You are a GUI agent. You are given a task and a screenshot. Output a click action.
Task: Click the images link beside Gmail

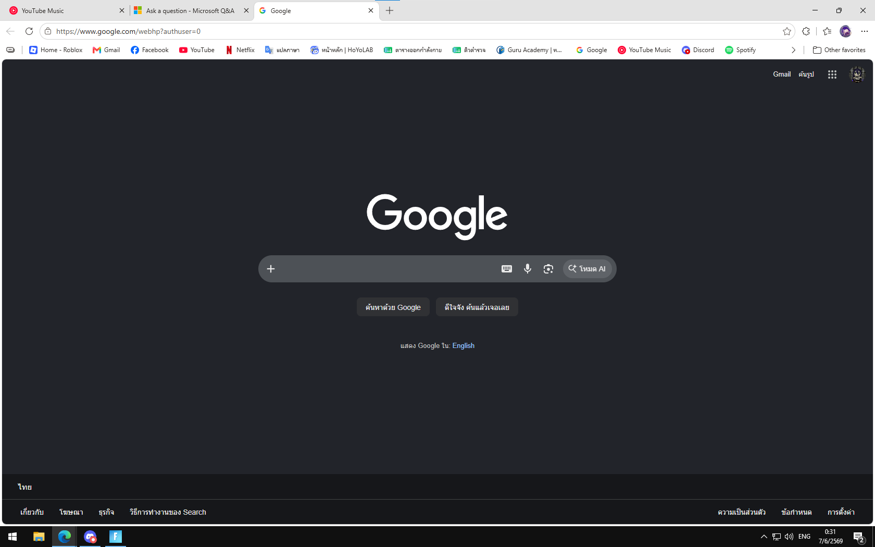pyautogui.click(x=806, y=74)
